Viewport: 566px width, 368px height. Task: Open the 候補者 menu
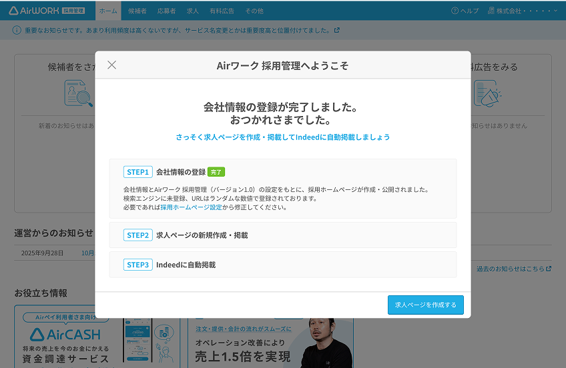[x=137, y=11]
